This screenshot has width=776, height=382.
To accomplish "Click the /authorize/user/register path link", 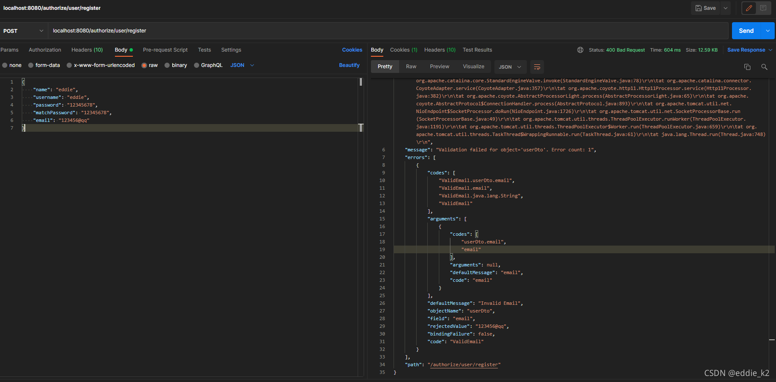I will pyautogui.click(x=464, y=365).
